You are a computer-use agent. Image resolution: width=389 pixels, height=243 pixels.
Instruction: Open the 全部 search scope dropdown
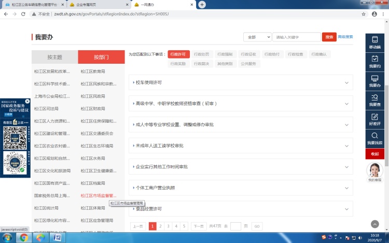[x=258, y=37]
